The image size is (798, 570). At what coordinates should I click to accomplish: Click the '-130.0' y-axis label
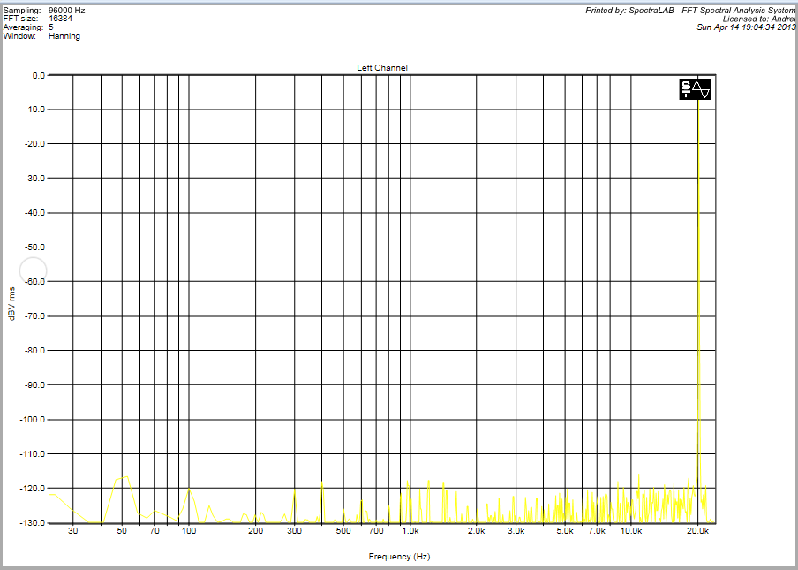pyautogui.click(x=34, y=522)
